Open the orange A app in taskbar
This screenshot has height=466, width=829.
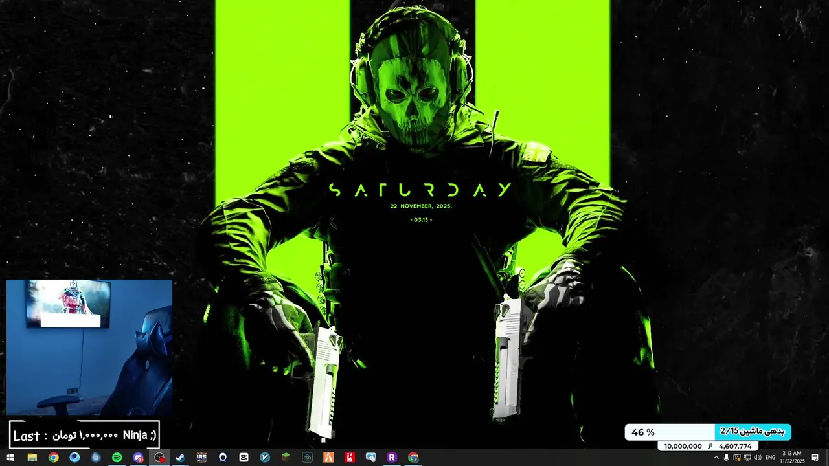328,458
